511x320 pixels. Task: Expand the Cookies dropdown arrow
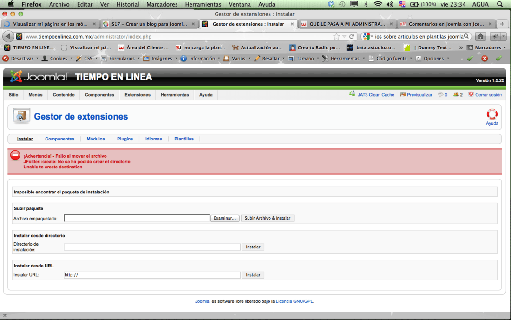click(72, 59)
